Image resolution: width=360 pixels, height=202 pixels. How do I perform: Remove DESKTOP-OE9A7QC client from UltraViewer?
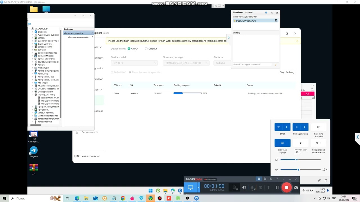[x=276, y=20]
